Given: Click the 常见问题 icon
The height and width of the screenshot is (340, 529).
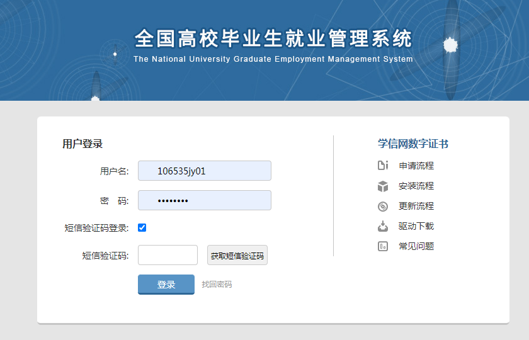Looking at the screenshot, I should point(382,246).
